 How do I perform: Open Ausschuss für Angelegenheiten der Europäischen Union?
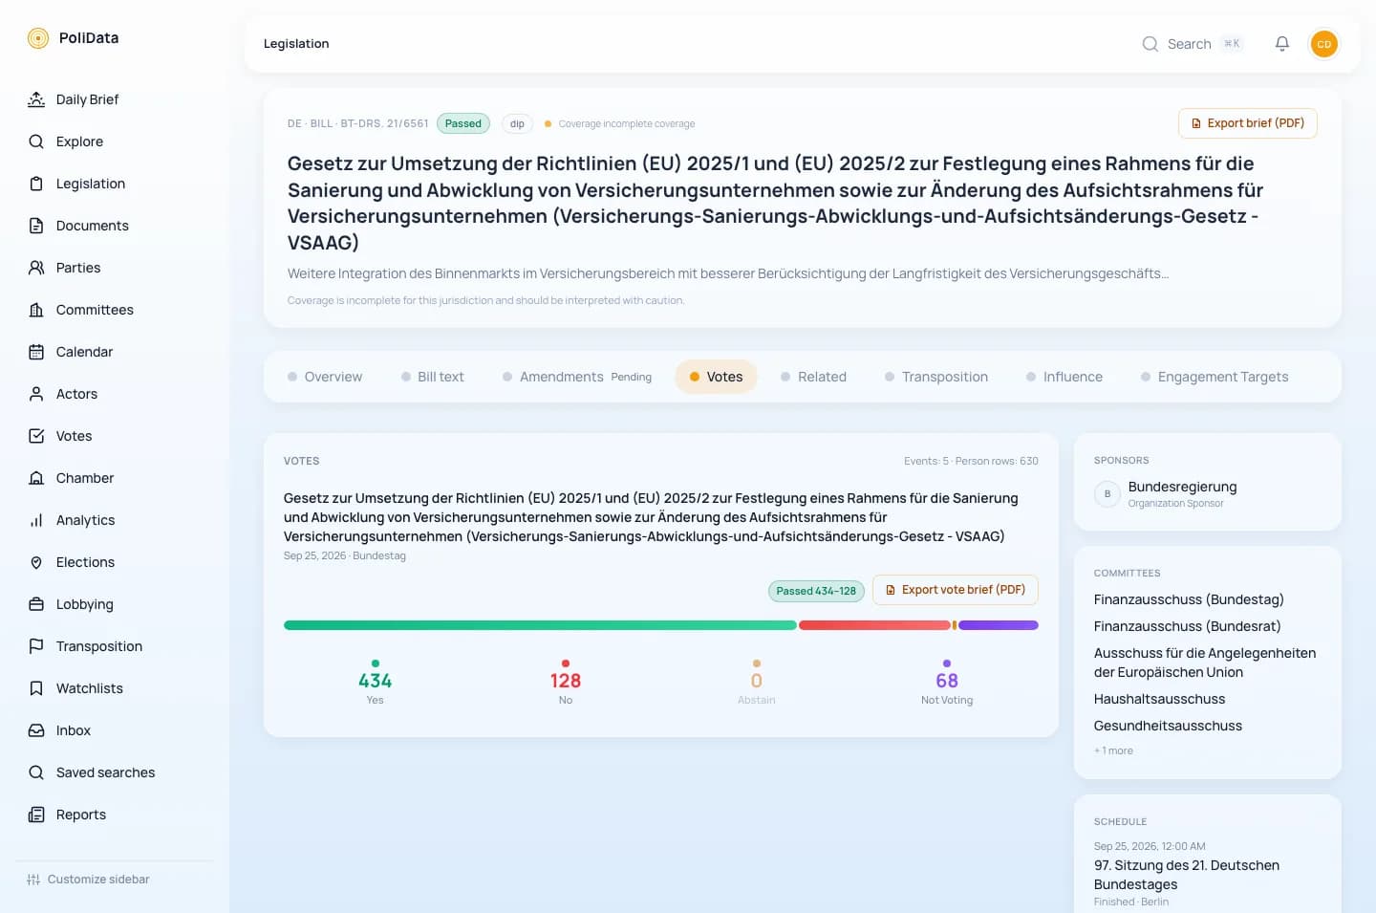tap(1205, 663)
